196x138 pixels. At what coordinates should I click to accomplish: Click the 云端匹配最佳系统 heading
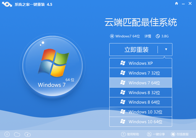(x=141, y=22)
